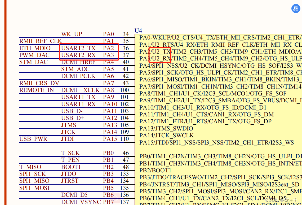Click the PA8/TIM1_CH1/U1_CK/I2C3_SCL/MCO1/OTG_FS_SOF line
The image size is (302, 205).
coord(213,94)
